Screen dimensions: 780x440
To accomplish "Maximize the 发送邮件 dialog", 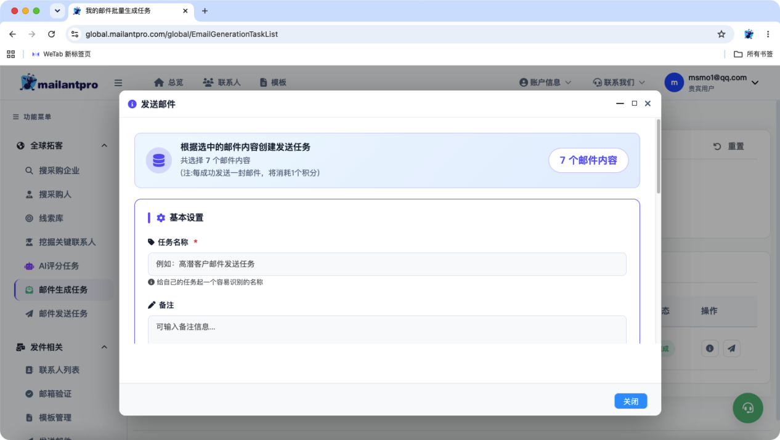I will click(635, 103).
